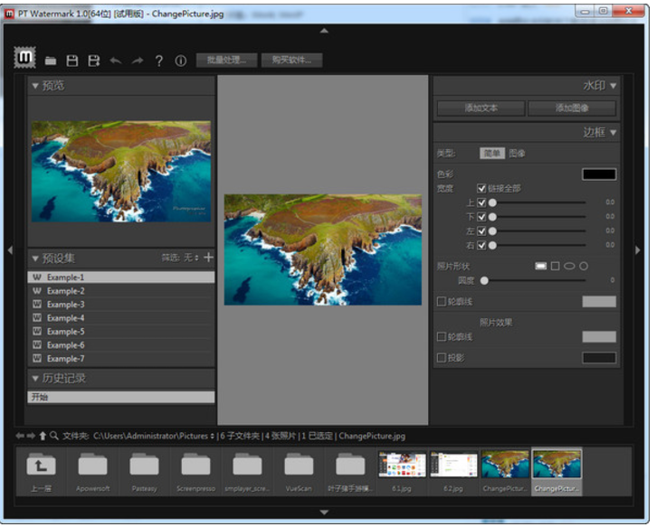The width and height of the screenshot is (666, 527).
Task: Collapse the 预览 preview panel
Action: point(35,86)
